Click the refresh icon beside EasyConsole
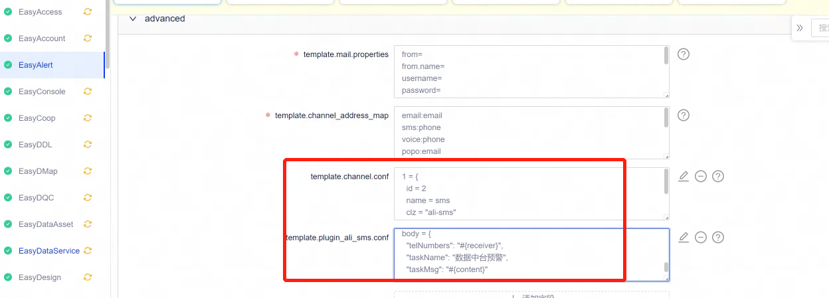 coord(87,92)
